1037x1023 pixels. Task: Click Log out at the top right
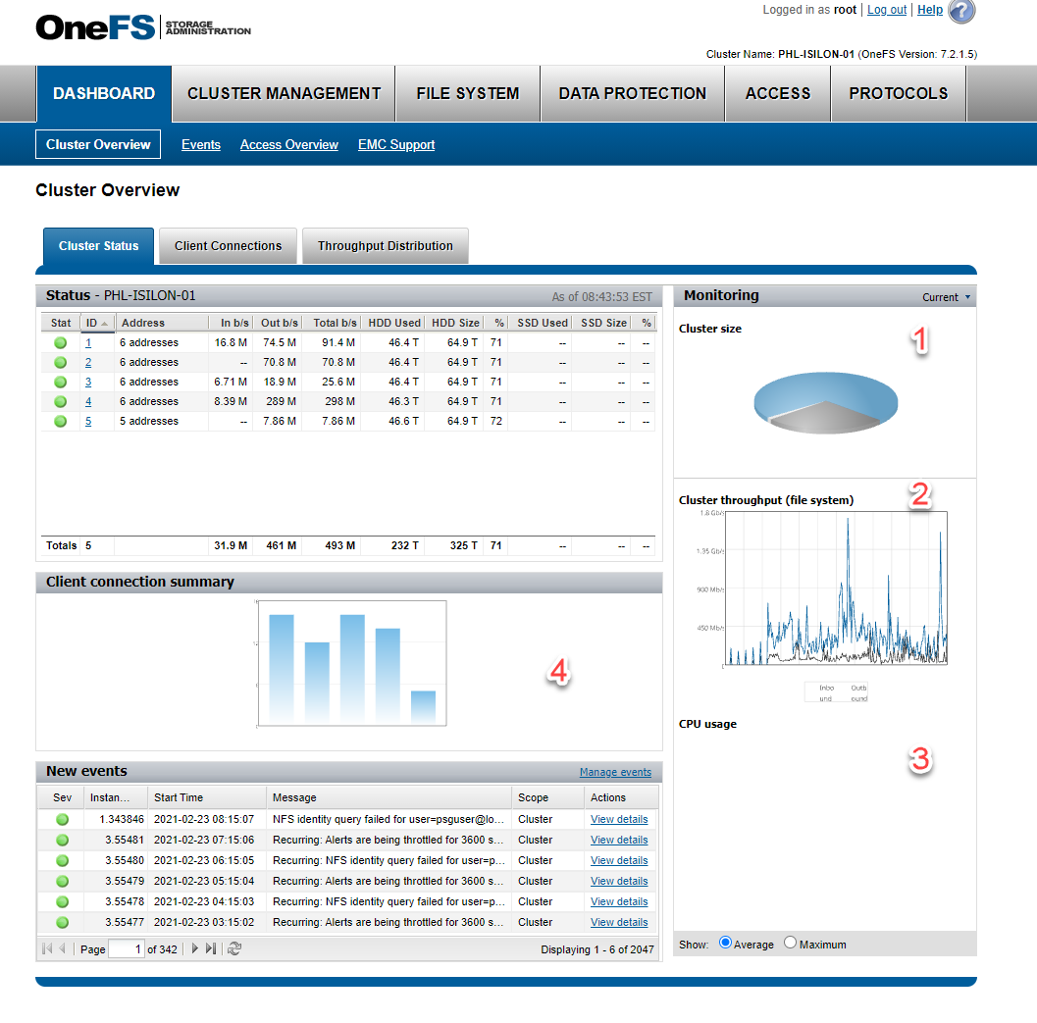(886, 10)
